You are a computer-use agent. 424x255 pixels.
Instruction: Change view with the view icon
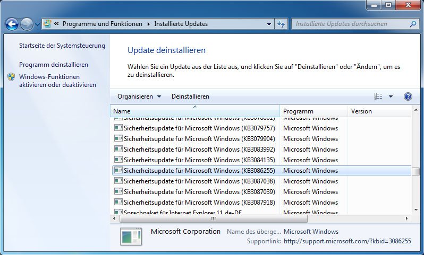tap(378, 96)
